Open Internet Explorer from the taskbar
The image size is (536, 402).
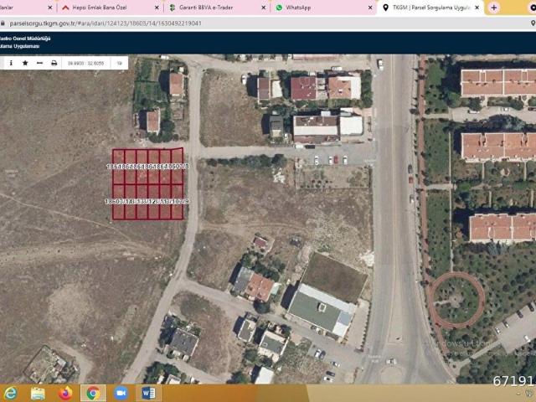(12, 392)
